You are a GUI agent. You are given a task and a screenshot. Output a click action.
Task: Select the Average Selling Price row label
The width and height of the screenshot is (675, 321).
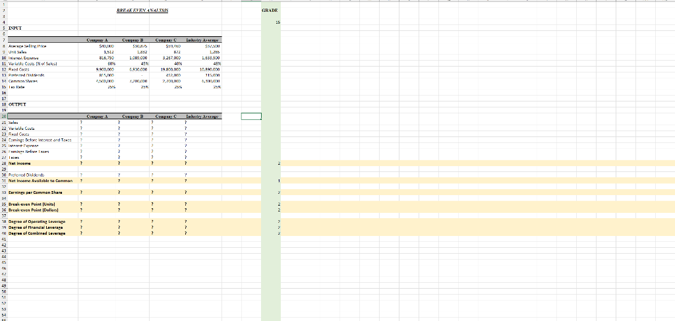click(27, 45)
